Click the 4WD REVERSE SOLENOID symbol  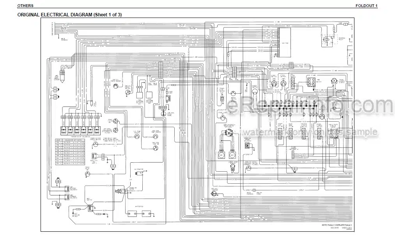(67, 188)
